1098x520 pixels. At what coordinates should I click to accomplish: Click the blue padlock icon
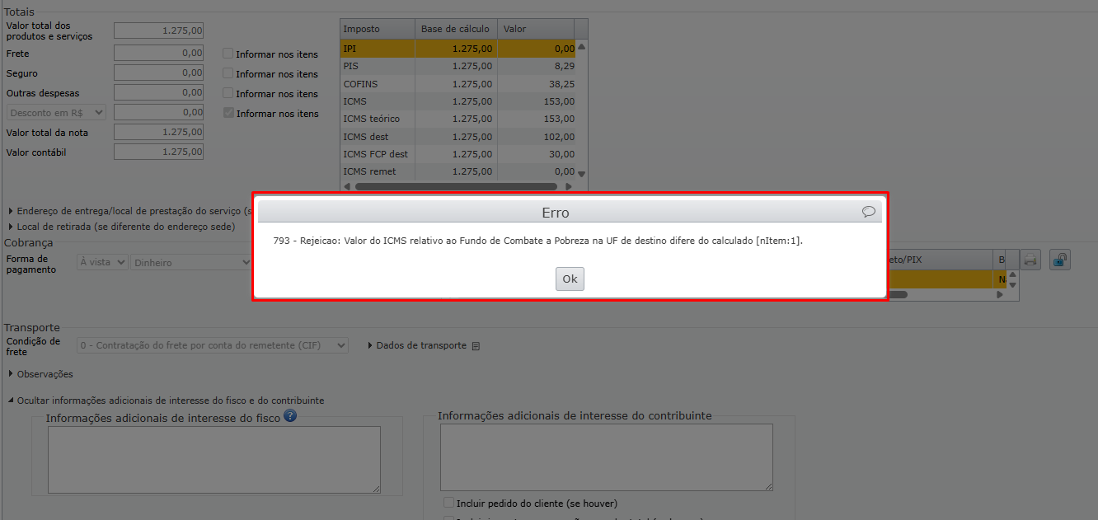1060,260
